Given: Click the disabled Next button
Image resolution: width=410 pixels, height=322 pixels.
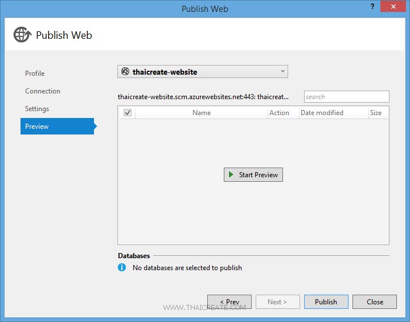Looking at the screenshot, I should [278, 302].
